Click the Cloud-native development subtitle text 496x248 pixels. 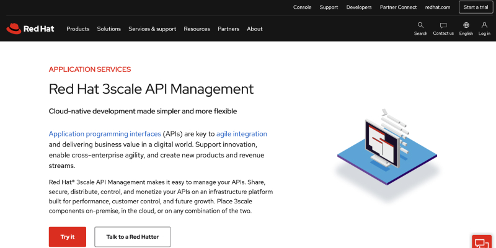[143, 112]
